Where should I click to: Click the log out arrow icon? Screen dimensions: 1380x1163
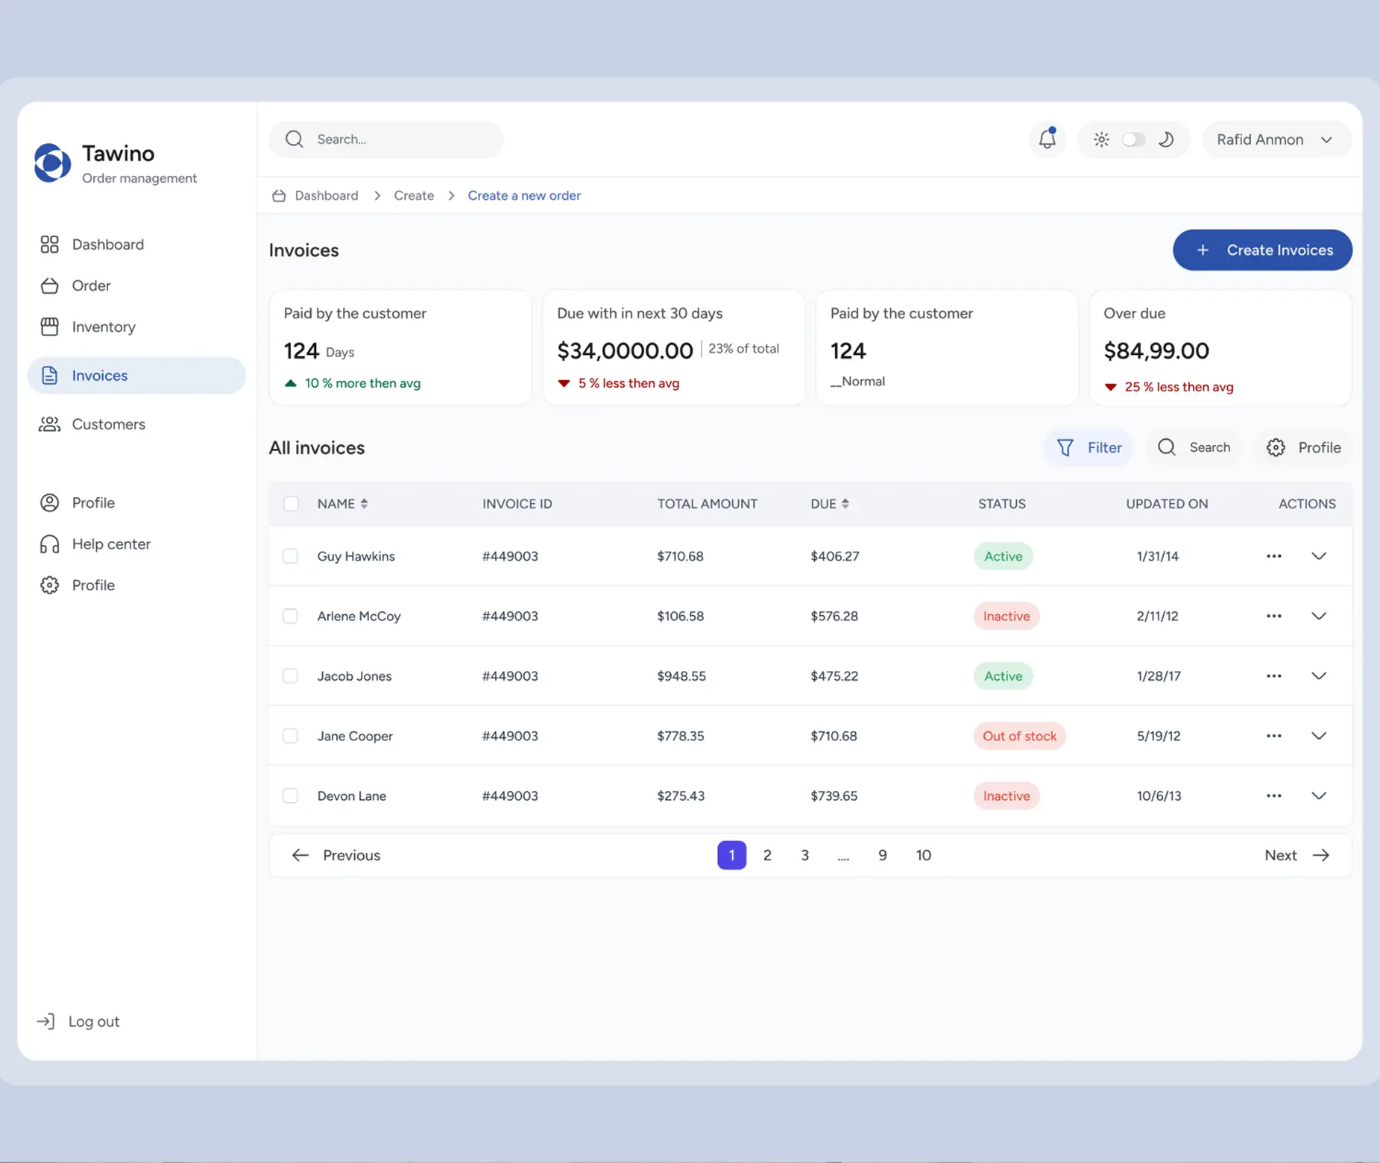point(45,1021)
